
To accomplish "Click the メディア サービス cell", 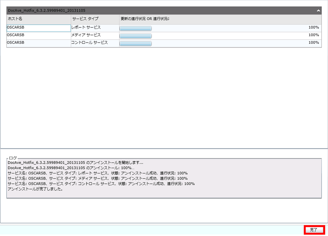I will (95, 36).
